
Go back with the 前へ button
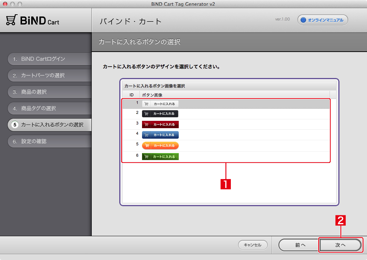pyautogui.click(x=299, y=245)
